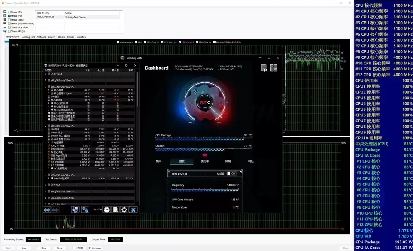The image size is (413, 251).
Task: Reset HWiNFO clock timer icon
Action: point(106,209)
